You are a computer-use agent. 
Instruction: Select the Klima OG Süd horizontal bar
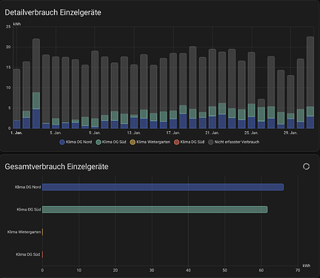point(155,210)
